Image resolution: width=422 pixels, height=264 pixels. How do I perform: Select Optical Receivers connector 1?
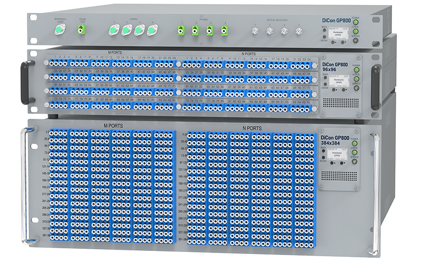coord(255,31)
